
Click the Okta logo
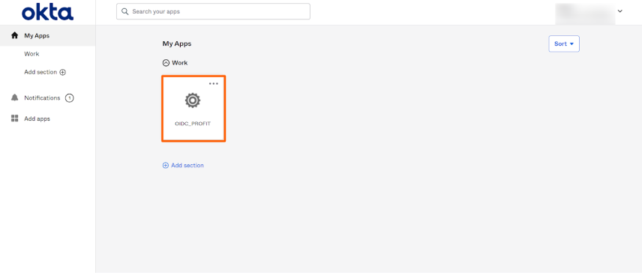[x=47, y=12]
